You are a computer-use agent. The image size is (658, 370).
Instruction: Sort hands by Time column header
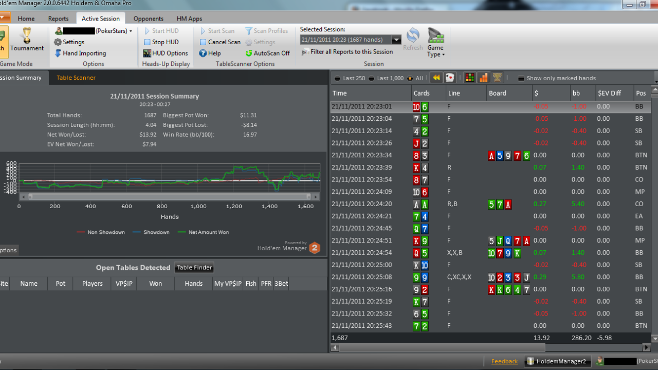(371, 93)
